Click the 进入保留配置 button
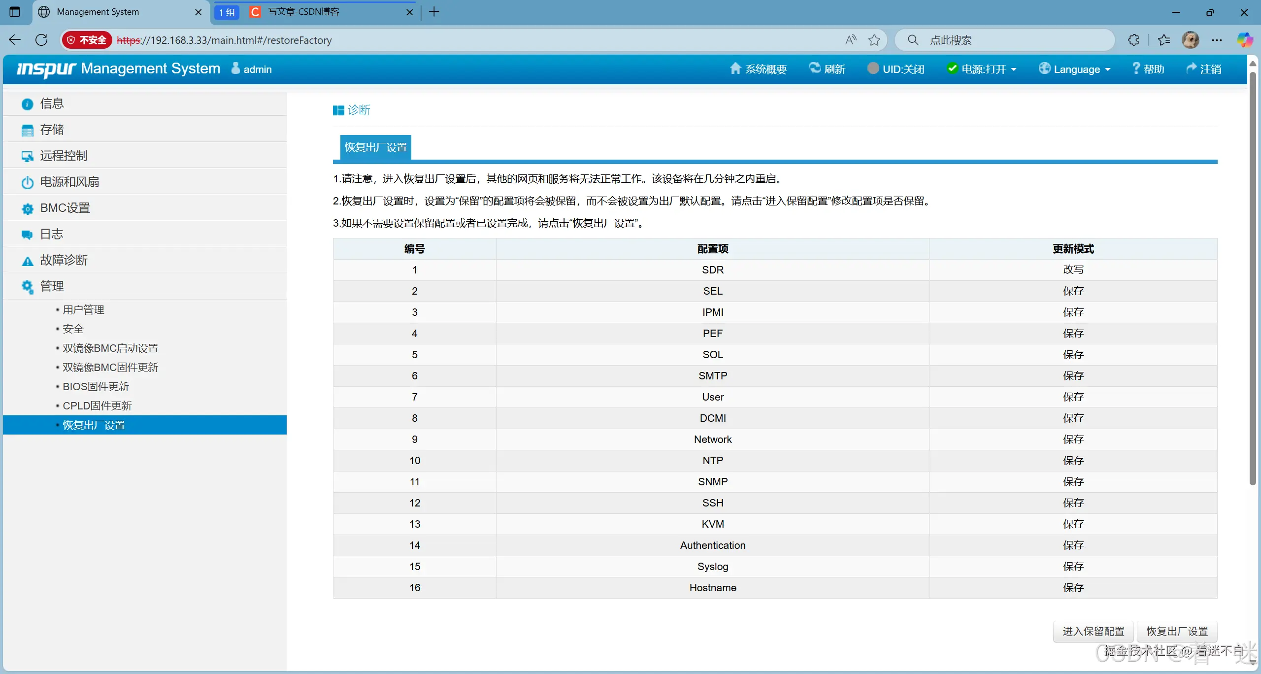Screen dimensions: 1261x674 pyautogui.click(x=1093, y=631)
